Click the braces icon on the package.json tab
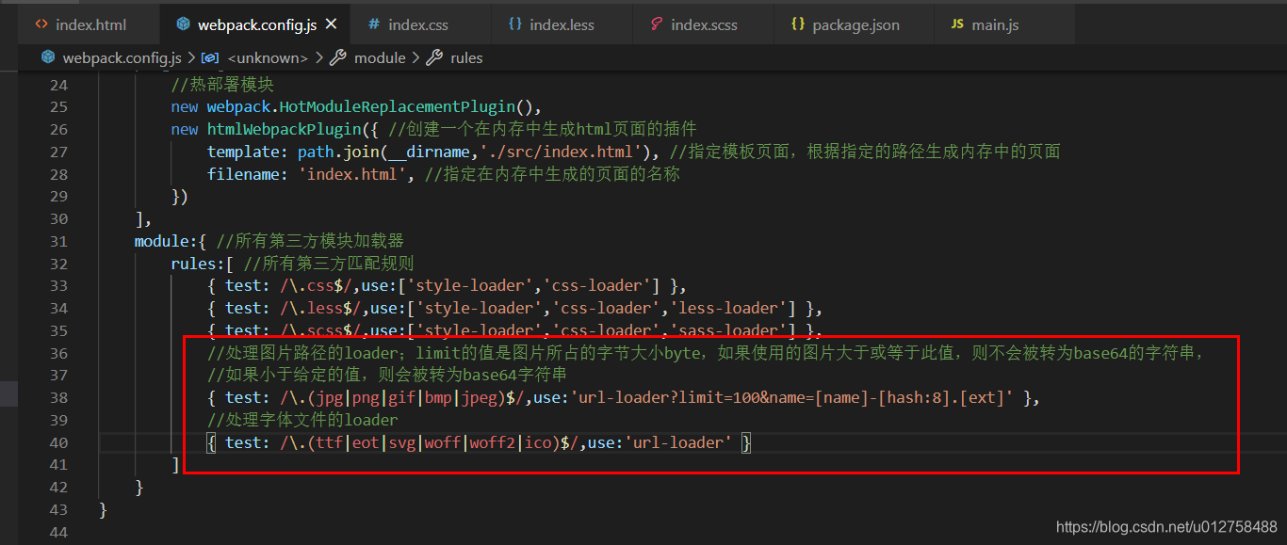This screenshot has height=545, width=1287. (795, 24)
